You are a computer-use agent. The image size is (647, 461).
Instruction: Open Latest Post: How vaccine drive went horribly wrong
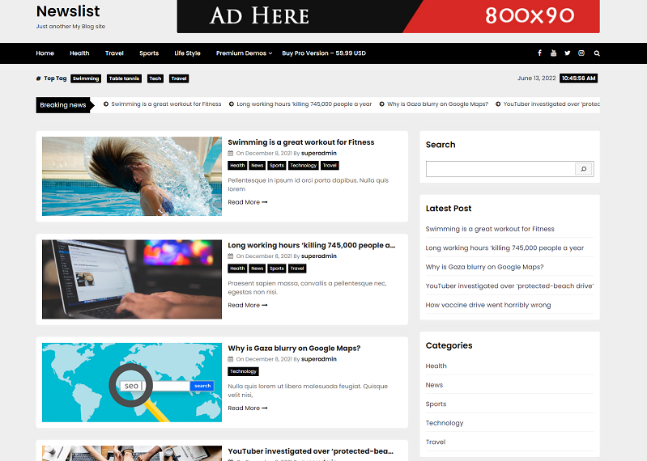(488, 305)
